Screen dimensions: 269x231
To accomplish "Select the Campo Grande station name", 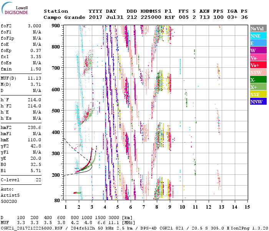I will (x=61, y=17).
